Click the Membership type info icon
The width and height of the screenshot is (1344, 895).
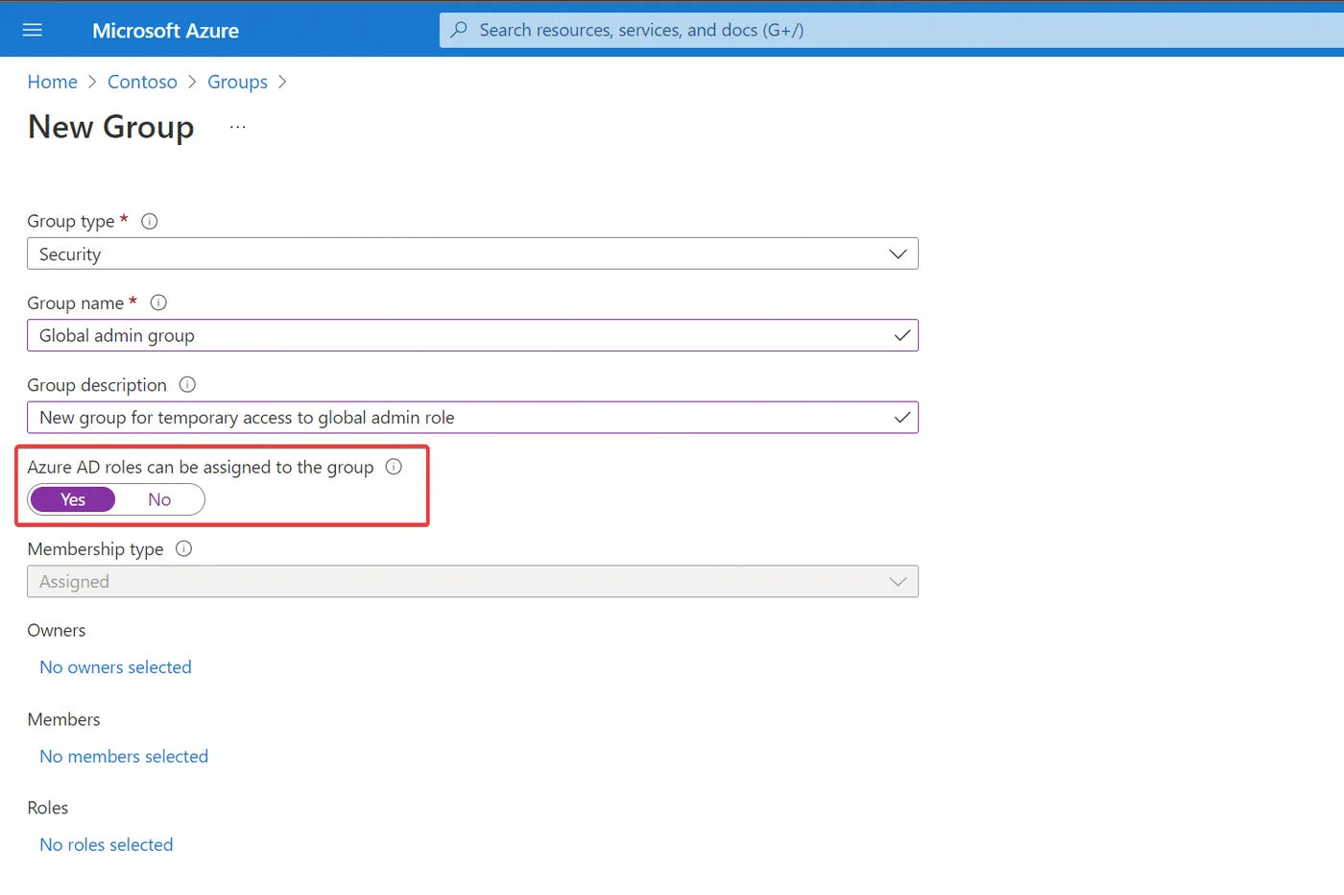[184, 549]
